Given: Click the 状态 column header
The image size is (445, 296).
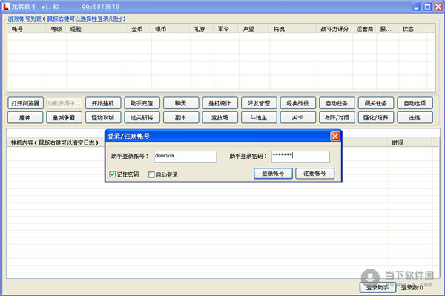Looking at the screenshot, I should (412, 29).
